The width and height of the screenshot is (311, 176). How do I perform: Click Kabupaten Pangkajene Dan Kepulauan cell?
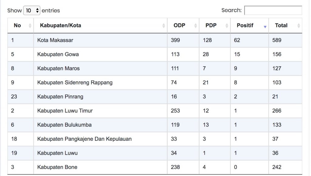pyautogui.click(x=84, y=139)
